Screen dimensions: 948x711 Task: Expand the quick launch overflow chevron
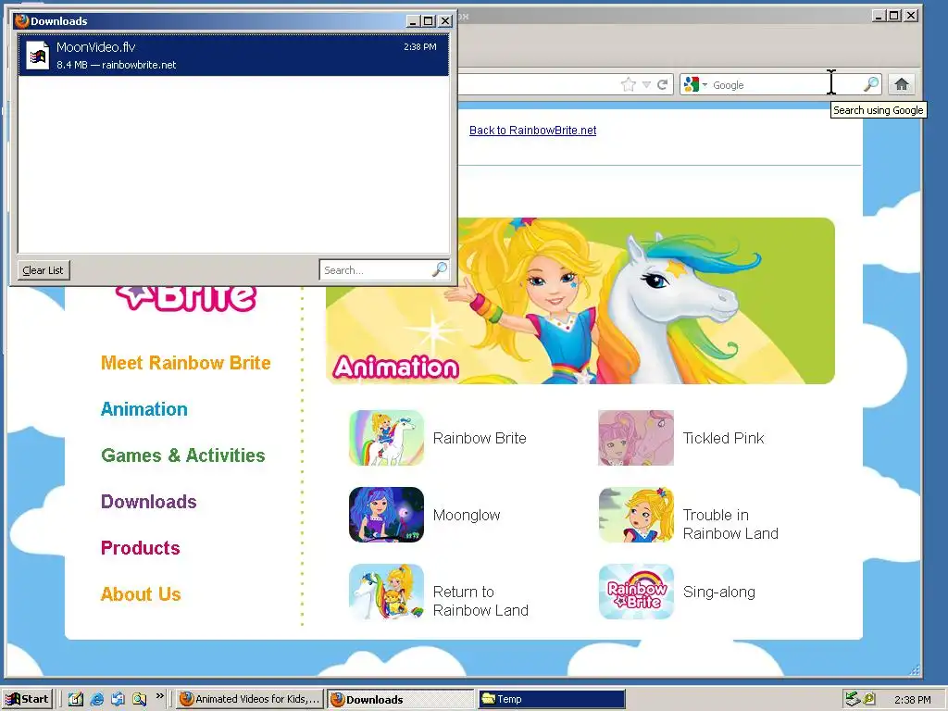click(x=159, y=696)
